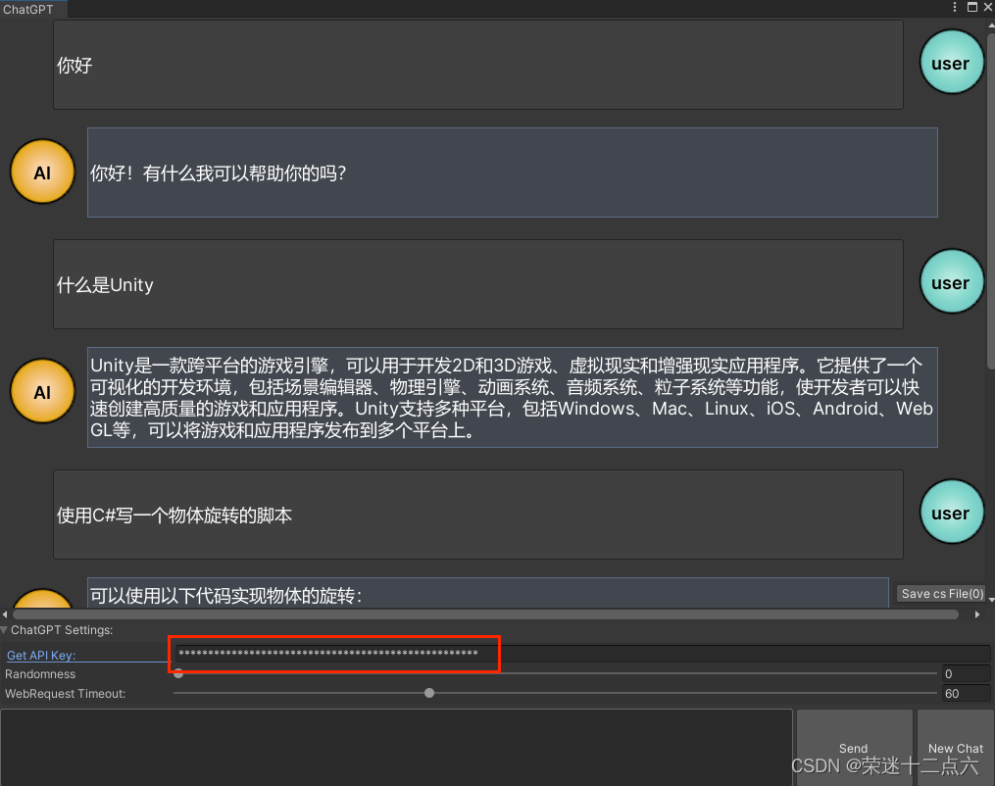
Task: Click the vertical scrollbar thumb
Action: pos(991,200)
